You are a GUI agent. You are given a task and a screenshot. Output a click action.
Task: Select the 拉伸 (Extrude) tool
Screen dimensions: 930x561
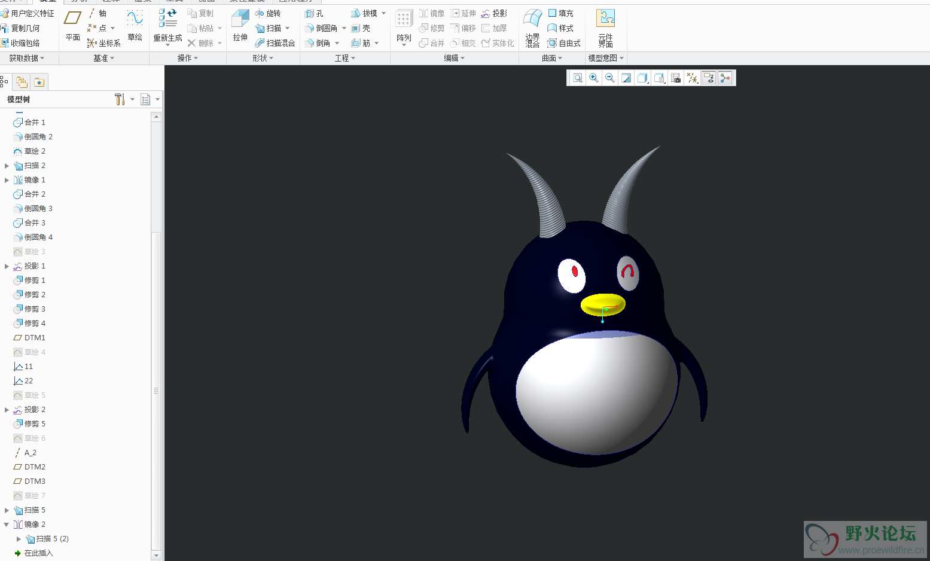240,26
